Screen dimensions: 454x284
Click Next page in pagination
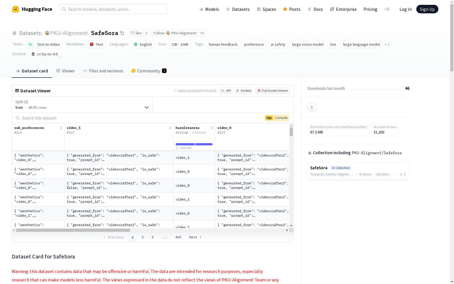tap(196, 237)
